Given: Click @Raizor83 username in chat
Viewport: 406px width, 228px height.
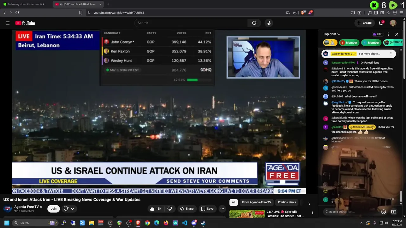Looking at the screenshot, I should [338, 68].
